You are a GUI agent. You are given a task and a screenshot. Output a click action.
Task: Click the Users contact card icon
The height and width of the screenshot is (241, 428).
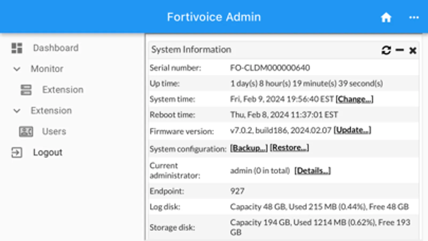click(26, 131)
